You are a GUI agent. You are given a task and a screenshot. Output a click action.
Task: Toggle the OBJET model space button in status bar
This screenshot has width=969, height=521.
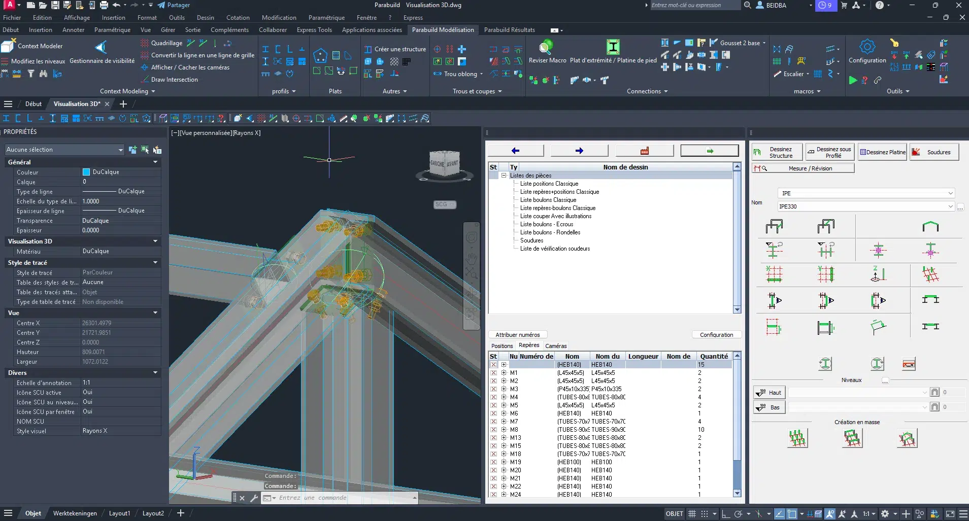tap(674, 513)
